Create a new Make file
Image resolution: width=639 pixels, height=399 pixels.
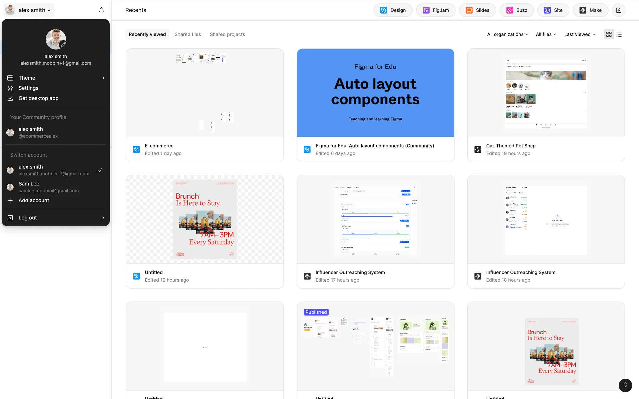click(x=590, y=10)
